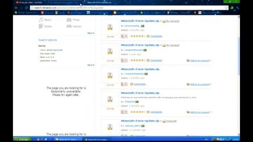Sort results by Name option
The image size is (253, 142).
[x=47, y=57]
